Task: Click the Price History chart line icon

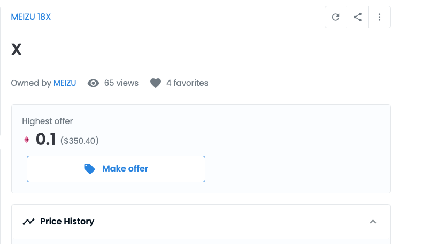Action: 28,221
